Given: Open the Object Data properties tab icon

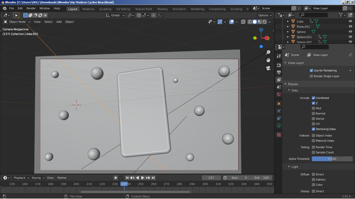Looking at the screenshot, I should [279, 125].
